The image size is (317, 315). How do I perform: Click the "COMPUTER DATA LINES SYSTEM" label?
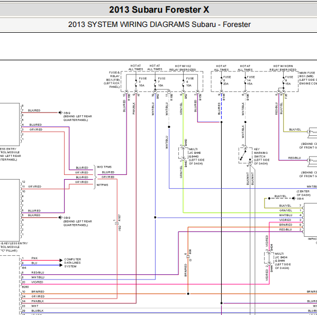(73, 263)
